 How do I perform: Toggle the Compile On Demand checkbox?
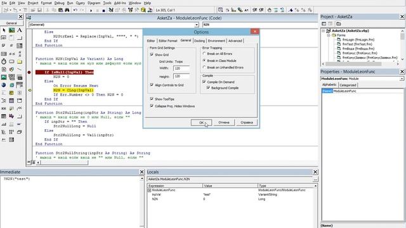click(x=204, y=82)
